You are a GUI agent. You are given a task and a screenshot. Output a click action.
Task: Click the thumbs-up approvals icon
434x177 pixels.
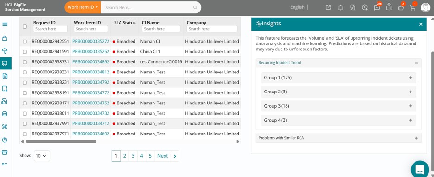tap(401, 8)
